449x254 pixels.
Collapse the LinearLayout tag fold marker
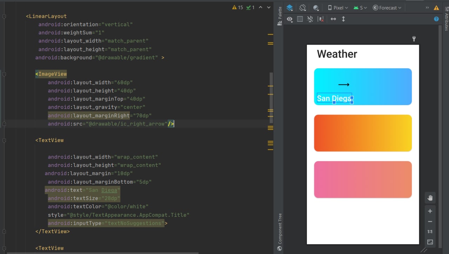coord(4,16)
